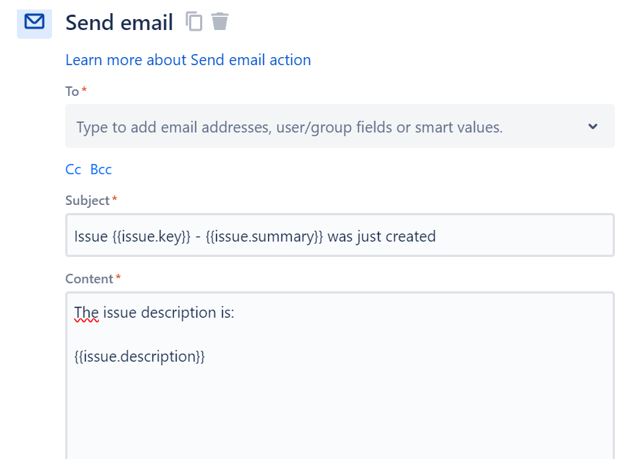Viewport: 642px width, 459px height.
Task: Click the required asterisk beside To
Action: pos(83,88)
